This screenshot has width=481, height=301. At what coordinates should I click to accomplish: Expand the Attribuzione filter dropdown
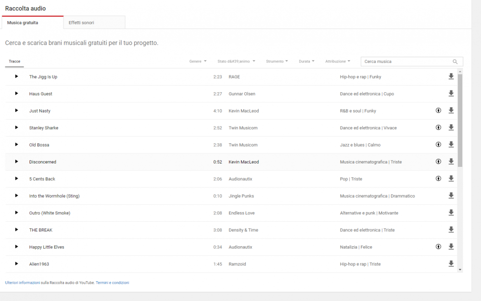(338, 62)
